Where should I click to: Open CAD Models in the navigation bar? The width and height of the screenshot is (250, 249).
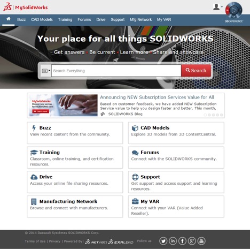pos(42,19)
